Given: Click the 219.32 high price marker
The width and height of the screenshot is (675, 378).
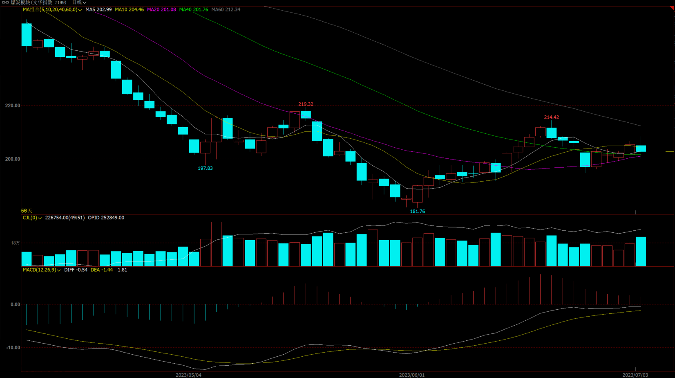Looking at the screenshot, I should (x=306, y=104).
